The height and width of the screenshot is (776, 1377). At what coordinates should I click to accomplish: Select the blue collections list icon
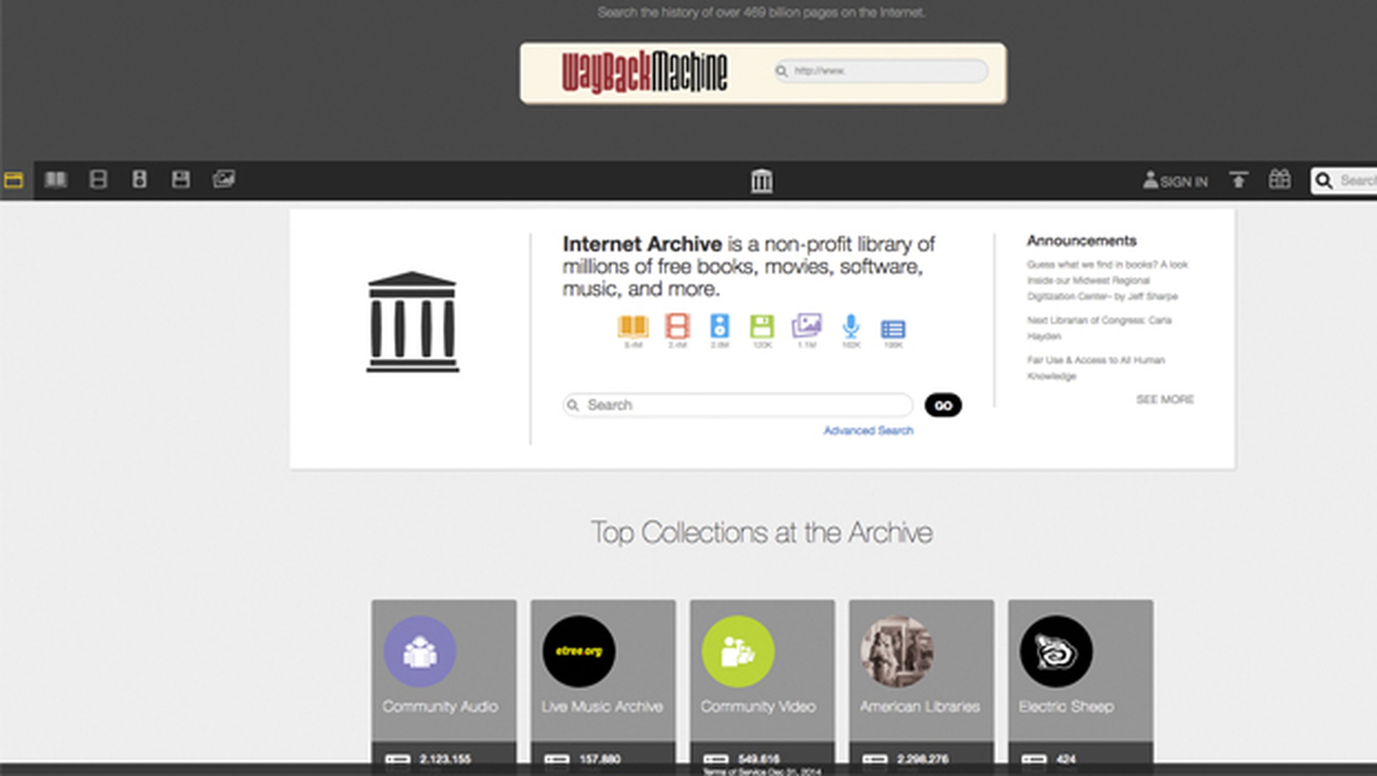point(893,330)
